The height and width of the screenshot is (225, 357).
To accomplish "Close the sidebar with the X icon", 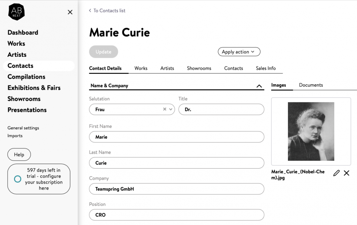I will (x=70, y=12).
